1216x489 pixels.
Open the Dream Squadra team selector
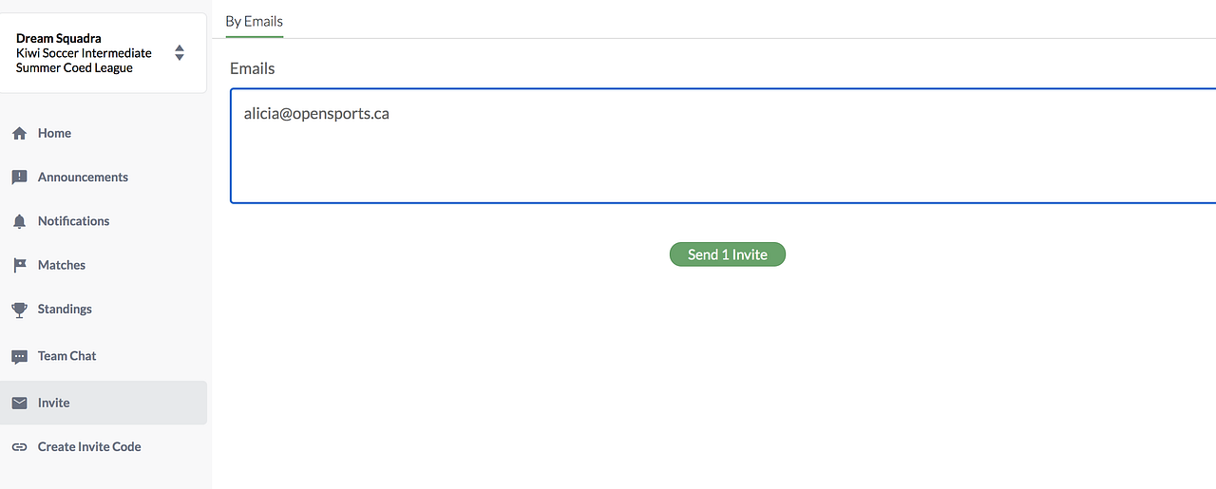85,53
